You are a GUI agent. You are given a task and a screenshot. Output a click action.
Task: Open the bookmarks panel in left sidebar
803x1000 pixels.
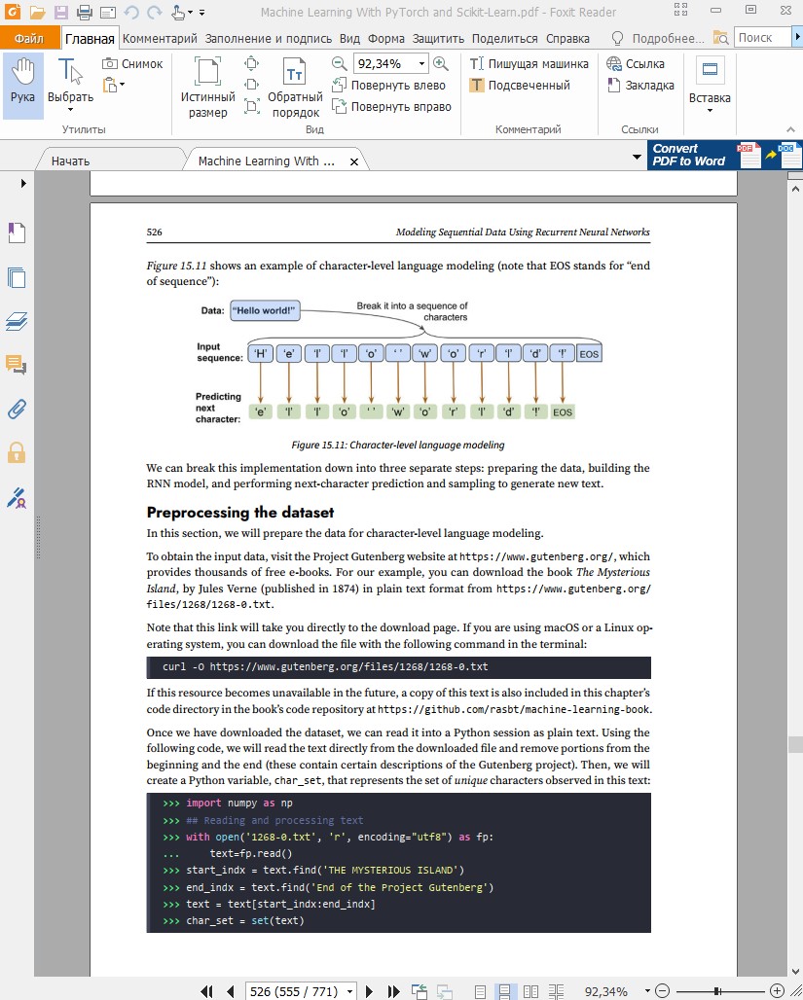[x=17, y=233]
